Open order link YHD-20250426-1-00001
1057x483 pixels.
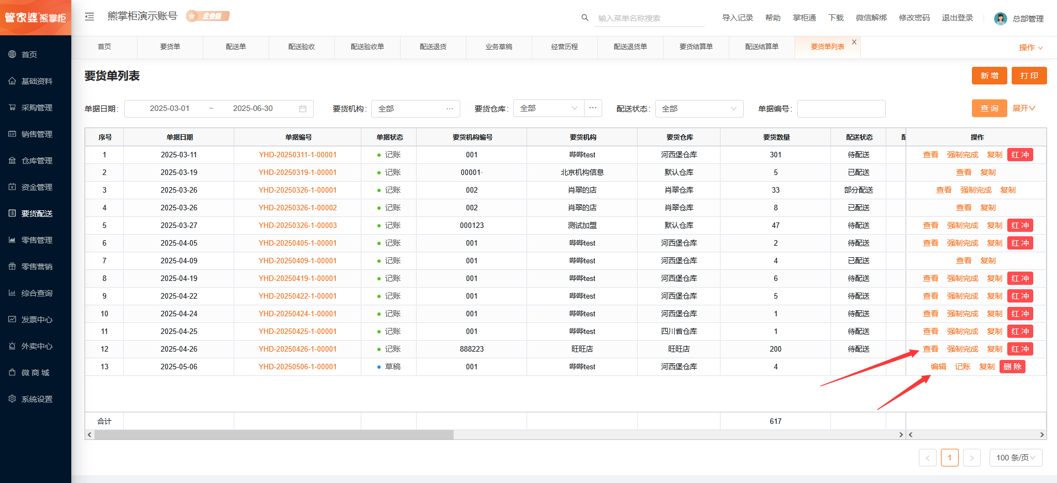(x=297, y=349)
